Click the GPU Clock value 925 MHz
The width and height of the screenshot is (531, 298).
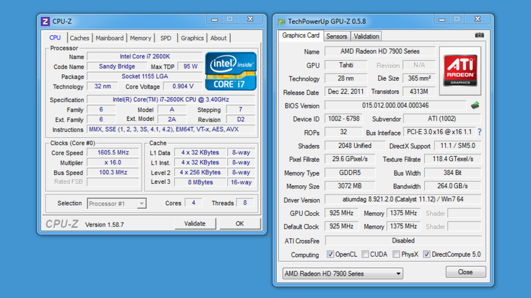[341, 213]
